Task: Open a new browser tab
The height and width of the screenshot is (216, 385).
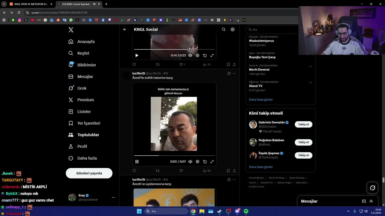Action: [106, 4]
